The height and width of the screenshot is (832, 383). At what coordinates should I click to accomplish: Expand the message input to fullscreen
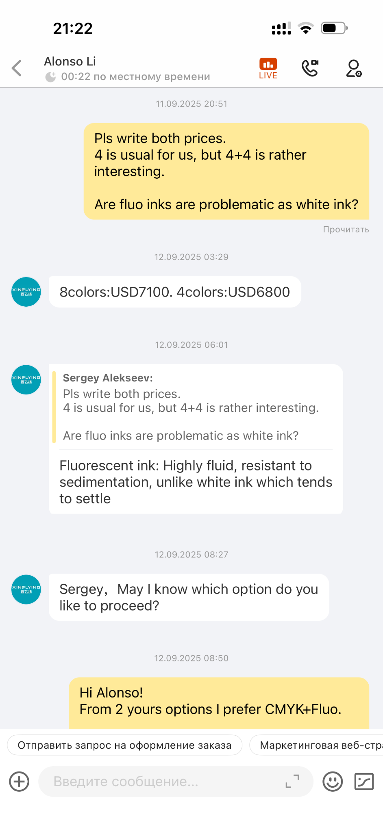292,781
